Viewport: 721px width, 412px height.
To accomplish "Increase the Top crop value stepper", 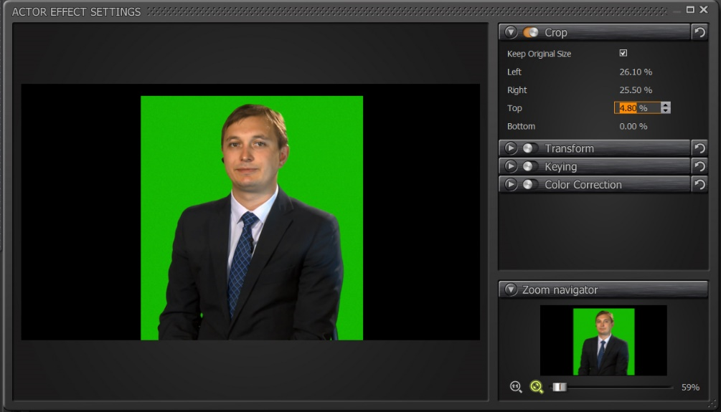I will tap(665, 105).
